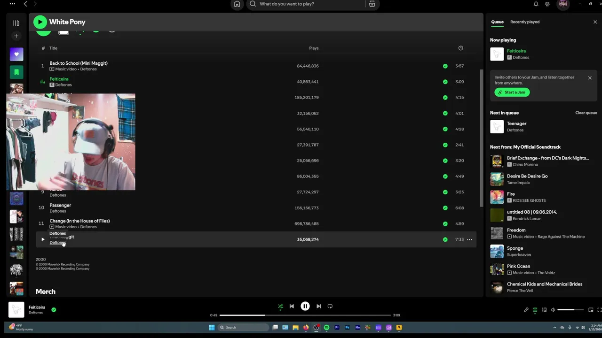Open the three-dot app menu
The width and height of the screenshot is (602, 338).
tap(12, 4)
